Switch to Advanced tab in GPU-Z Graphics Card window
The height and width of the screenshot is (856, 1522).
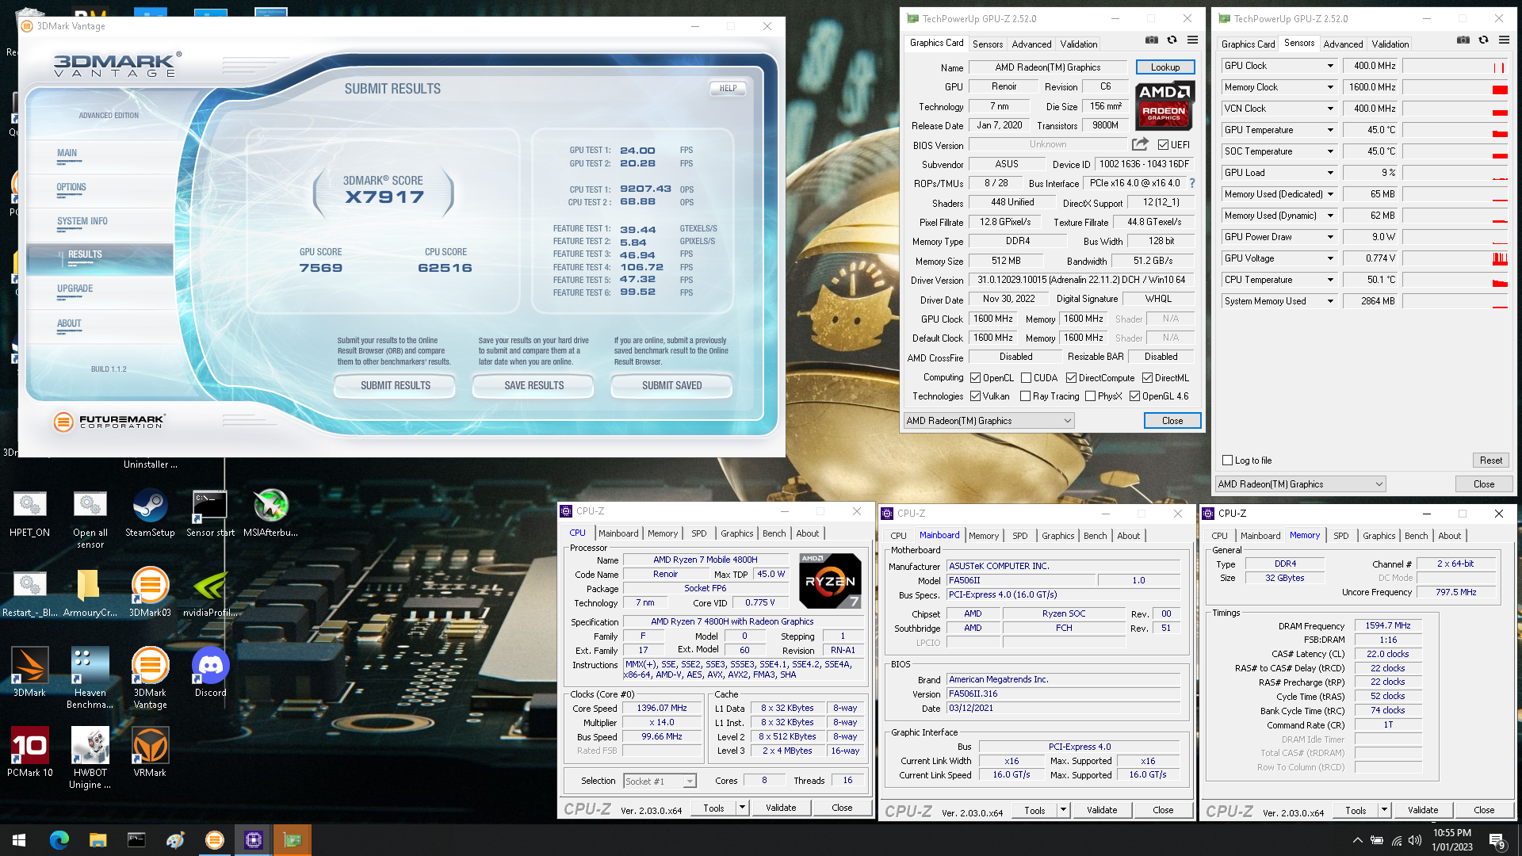click(1031, 44)
